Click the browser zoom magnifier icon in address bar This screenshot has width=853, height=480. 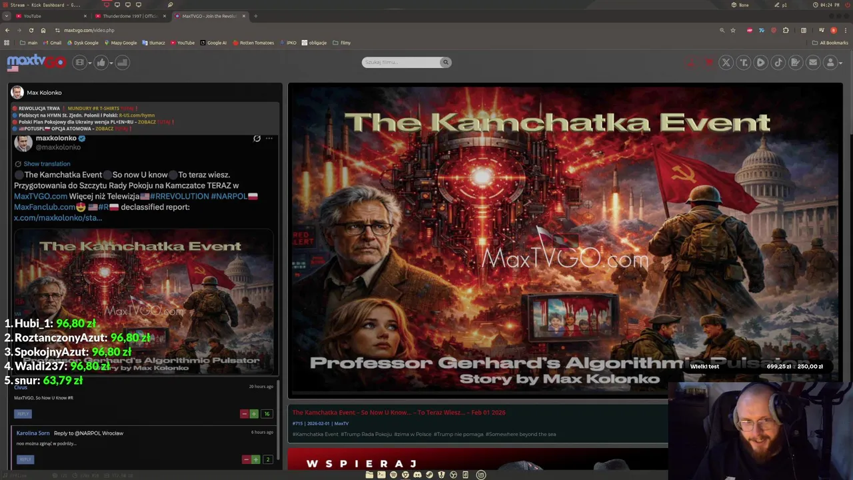point(722,30)
